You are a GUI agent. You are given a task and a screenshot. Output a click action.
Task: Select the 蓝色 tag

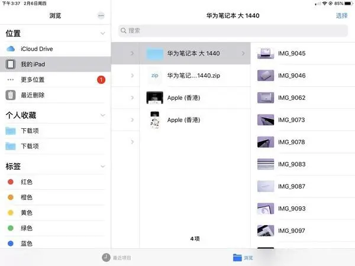[x=56, y=244]
